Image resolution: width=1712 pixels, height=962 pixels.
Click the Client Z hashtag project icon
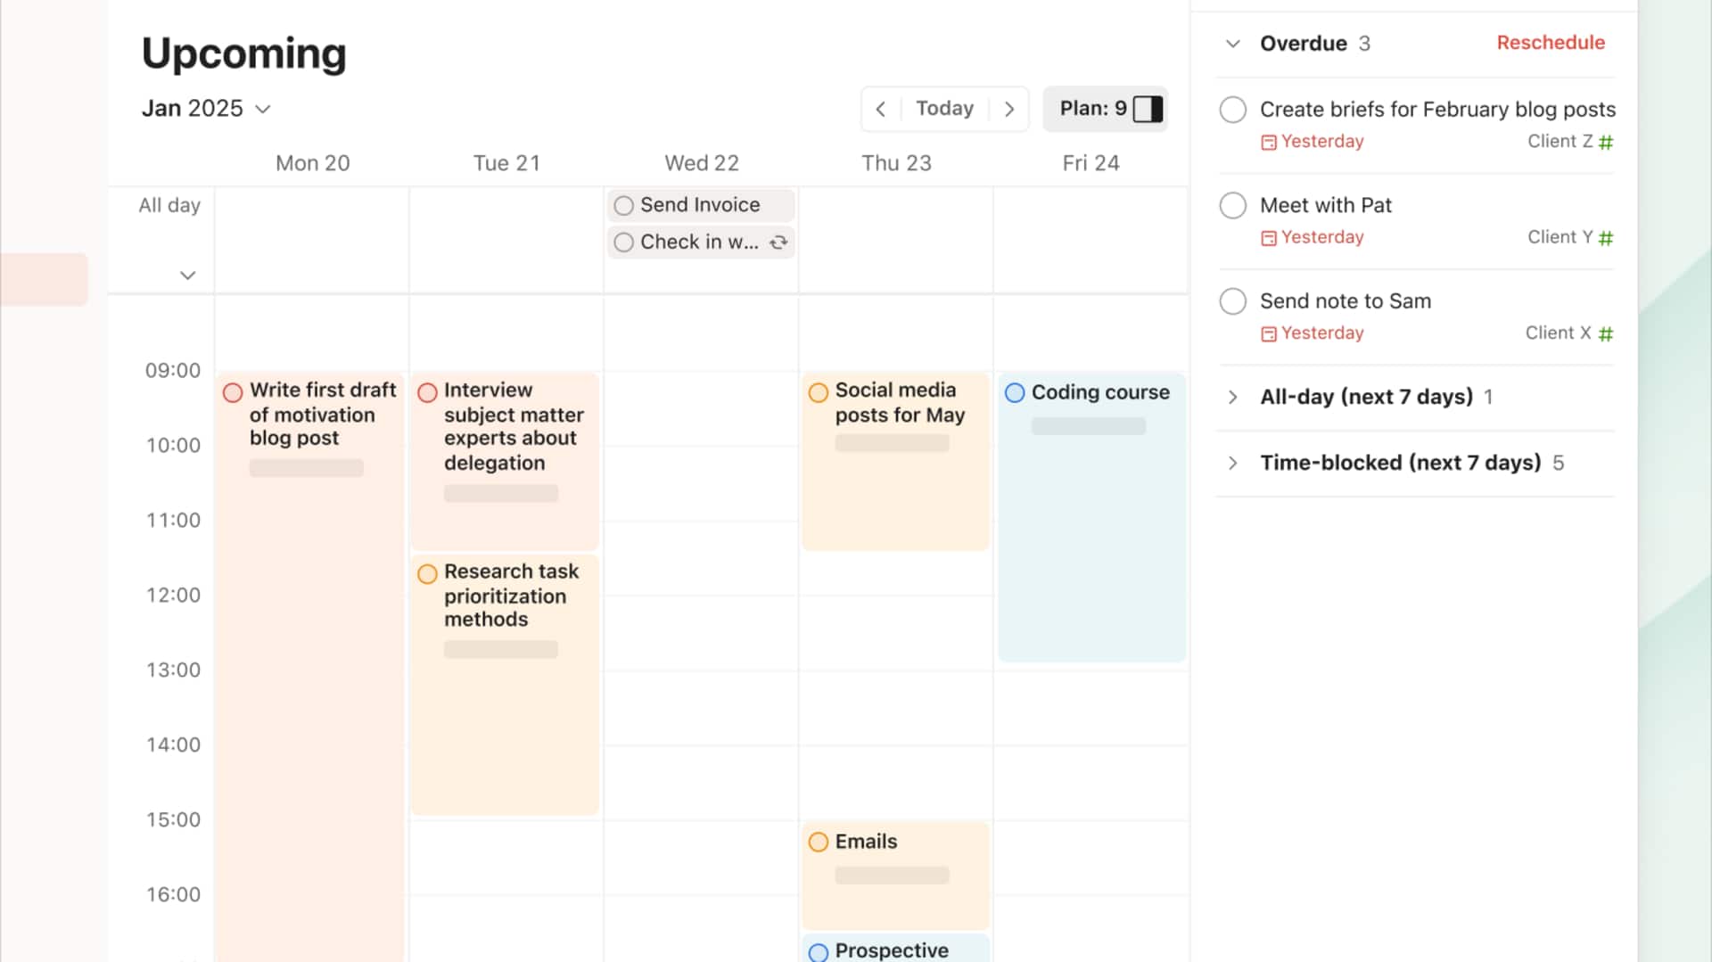[1606, 142]
